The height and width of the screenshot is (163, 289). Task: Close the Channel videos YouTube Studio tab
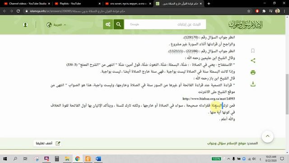[49, 4]
